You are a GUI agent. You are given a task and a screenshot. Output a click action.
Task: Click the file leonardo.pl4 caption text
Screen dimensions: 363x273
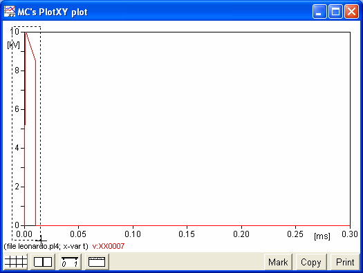pos(46,246)
